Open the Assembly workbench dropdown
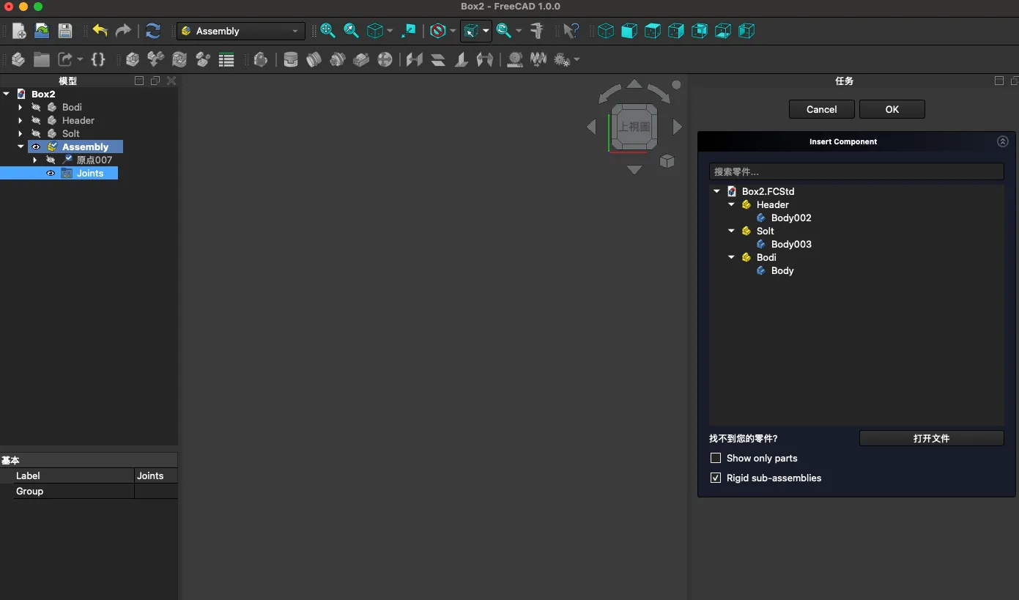Viewport: 1019px width, 600px height. point(240,31)
